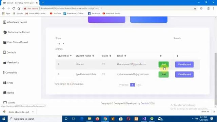Image resolution: width=217 pixels, height=122 pixels.
Task: Open the Google bookmark
Action: (18, 14)
